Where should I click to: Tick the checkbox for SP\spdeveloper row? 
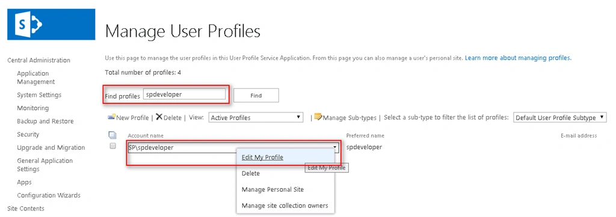pyautogui.click(x=112, y=146)
